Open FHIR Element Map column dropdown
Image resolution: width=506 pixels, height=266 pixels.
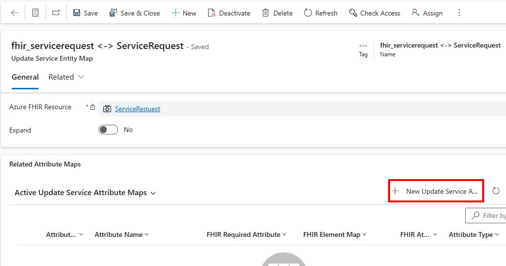point(335,234)
